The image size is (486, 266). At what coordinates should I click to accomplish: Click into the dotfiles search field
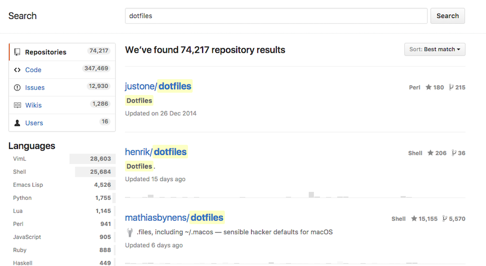276,16
